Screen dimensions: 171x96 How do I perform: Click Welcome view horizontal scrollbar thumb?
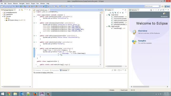click(141, 87)
